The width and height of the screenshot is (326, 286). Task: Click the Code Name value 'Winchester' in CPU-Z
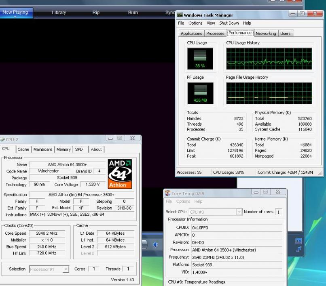click(49, 171)
